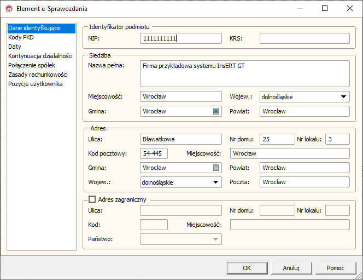The width and height of the screenshot is (363, 280).
Task: Click the foreign address Nr lokalu field
Action: [337, 210]
